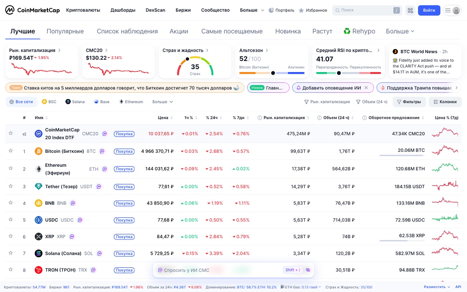Expand the Рын. капитализация card chevron

pyautogui.click(x=59, y=50)
